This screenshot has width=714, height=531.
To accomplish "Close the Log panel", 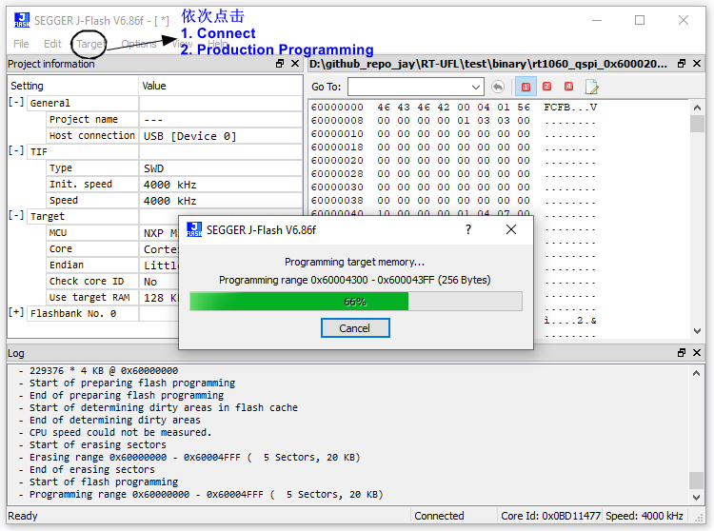I will (x=697, y=353).
